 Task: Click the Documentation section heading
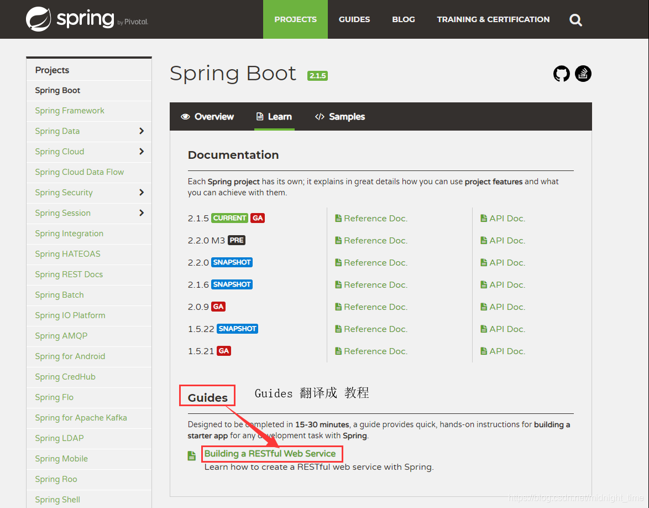233,155
